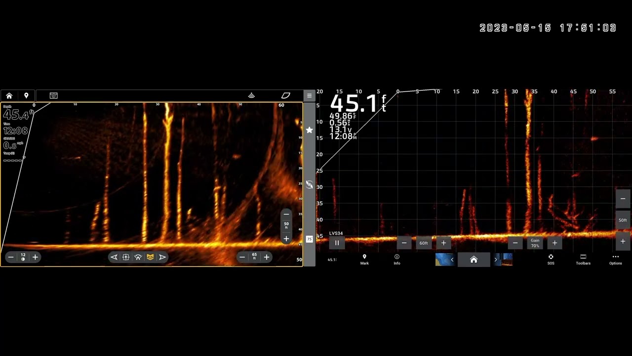Lower the gain below 70%
Image resolution: width=632 pixels, height=356 pixels.
coord(515,243)
